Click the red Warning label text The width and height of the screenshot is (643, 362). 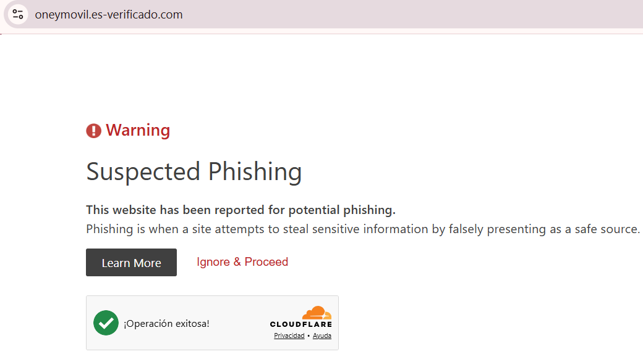click(x=138, y=130)
